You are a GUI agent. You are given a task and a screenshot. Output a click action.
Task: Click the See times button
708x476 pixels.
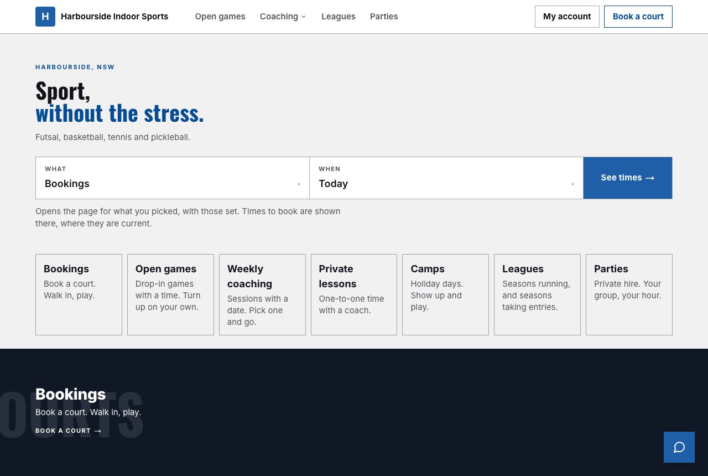point(628,178)
